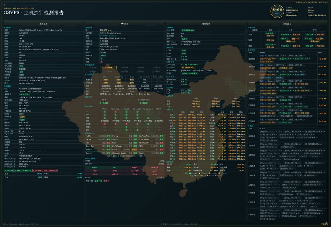The image size is (331, 227).
Task: Select the 回程路由 panel header
Action: [x=287, y=24]
